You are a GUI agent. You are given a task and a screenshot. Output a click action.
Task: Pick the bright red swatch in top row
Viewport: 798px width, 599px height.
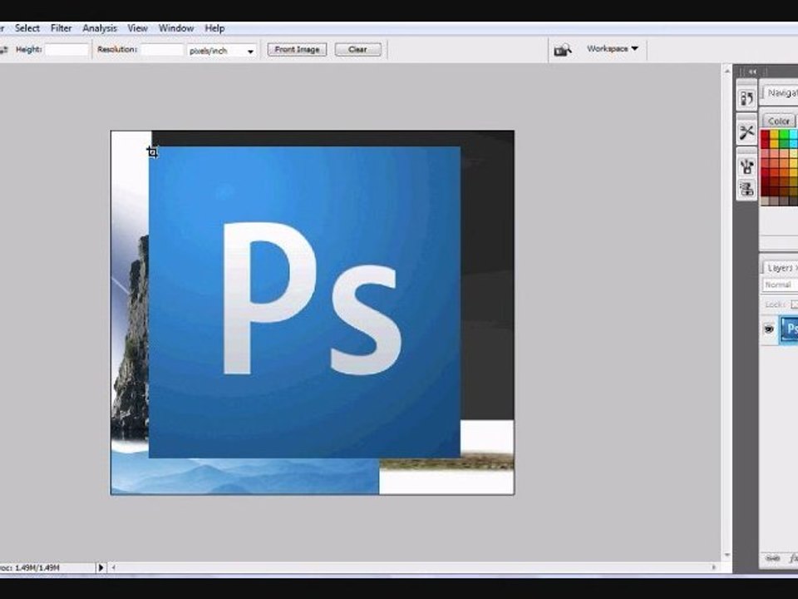pos(765,135)
